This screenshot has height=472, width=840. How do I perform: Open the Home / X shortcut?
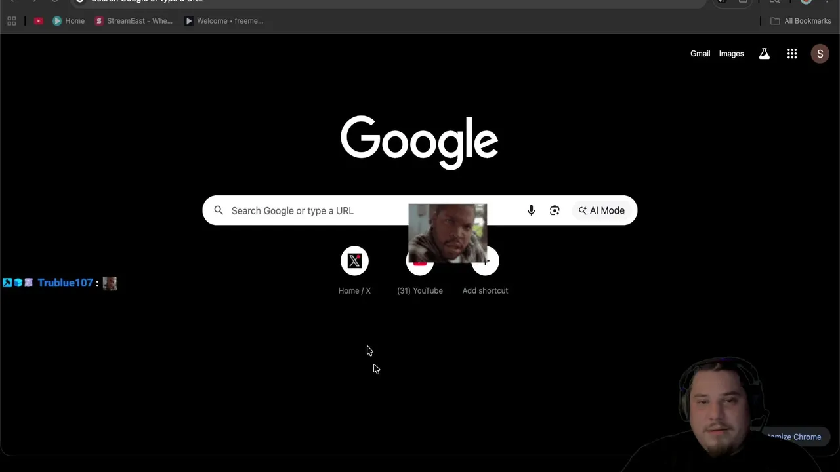[354, 271]
